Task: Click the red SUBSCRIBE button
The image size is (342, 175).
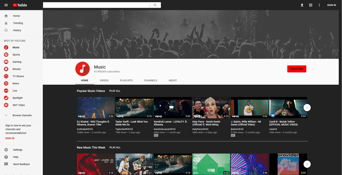Action: click(297, 69)
